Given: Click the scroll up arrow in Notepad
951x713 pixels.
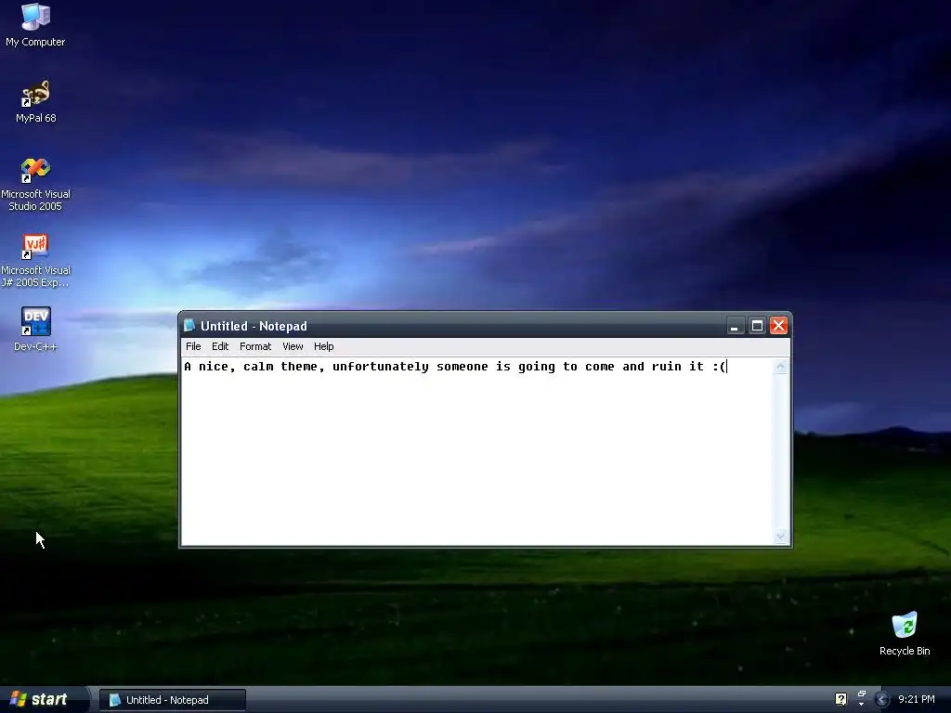Looking at the screenshot, I should point(780,366).
